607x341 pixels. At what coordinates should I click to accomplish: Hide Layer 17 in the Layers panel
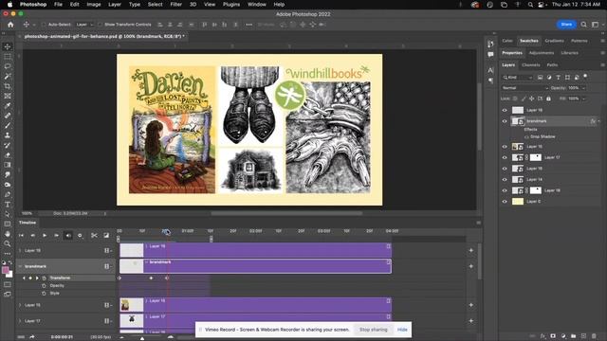click(505, 158)
